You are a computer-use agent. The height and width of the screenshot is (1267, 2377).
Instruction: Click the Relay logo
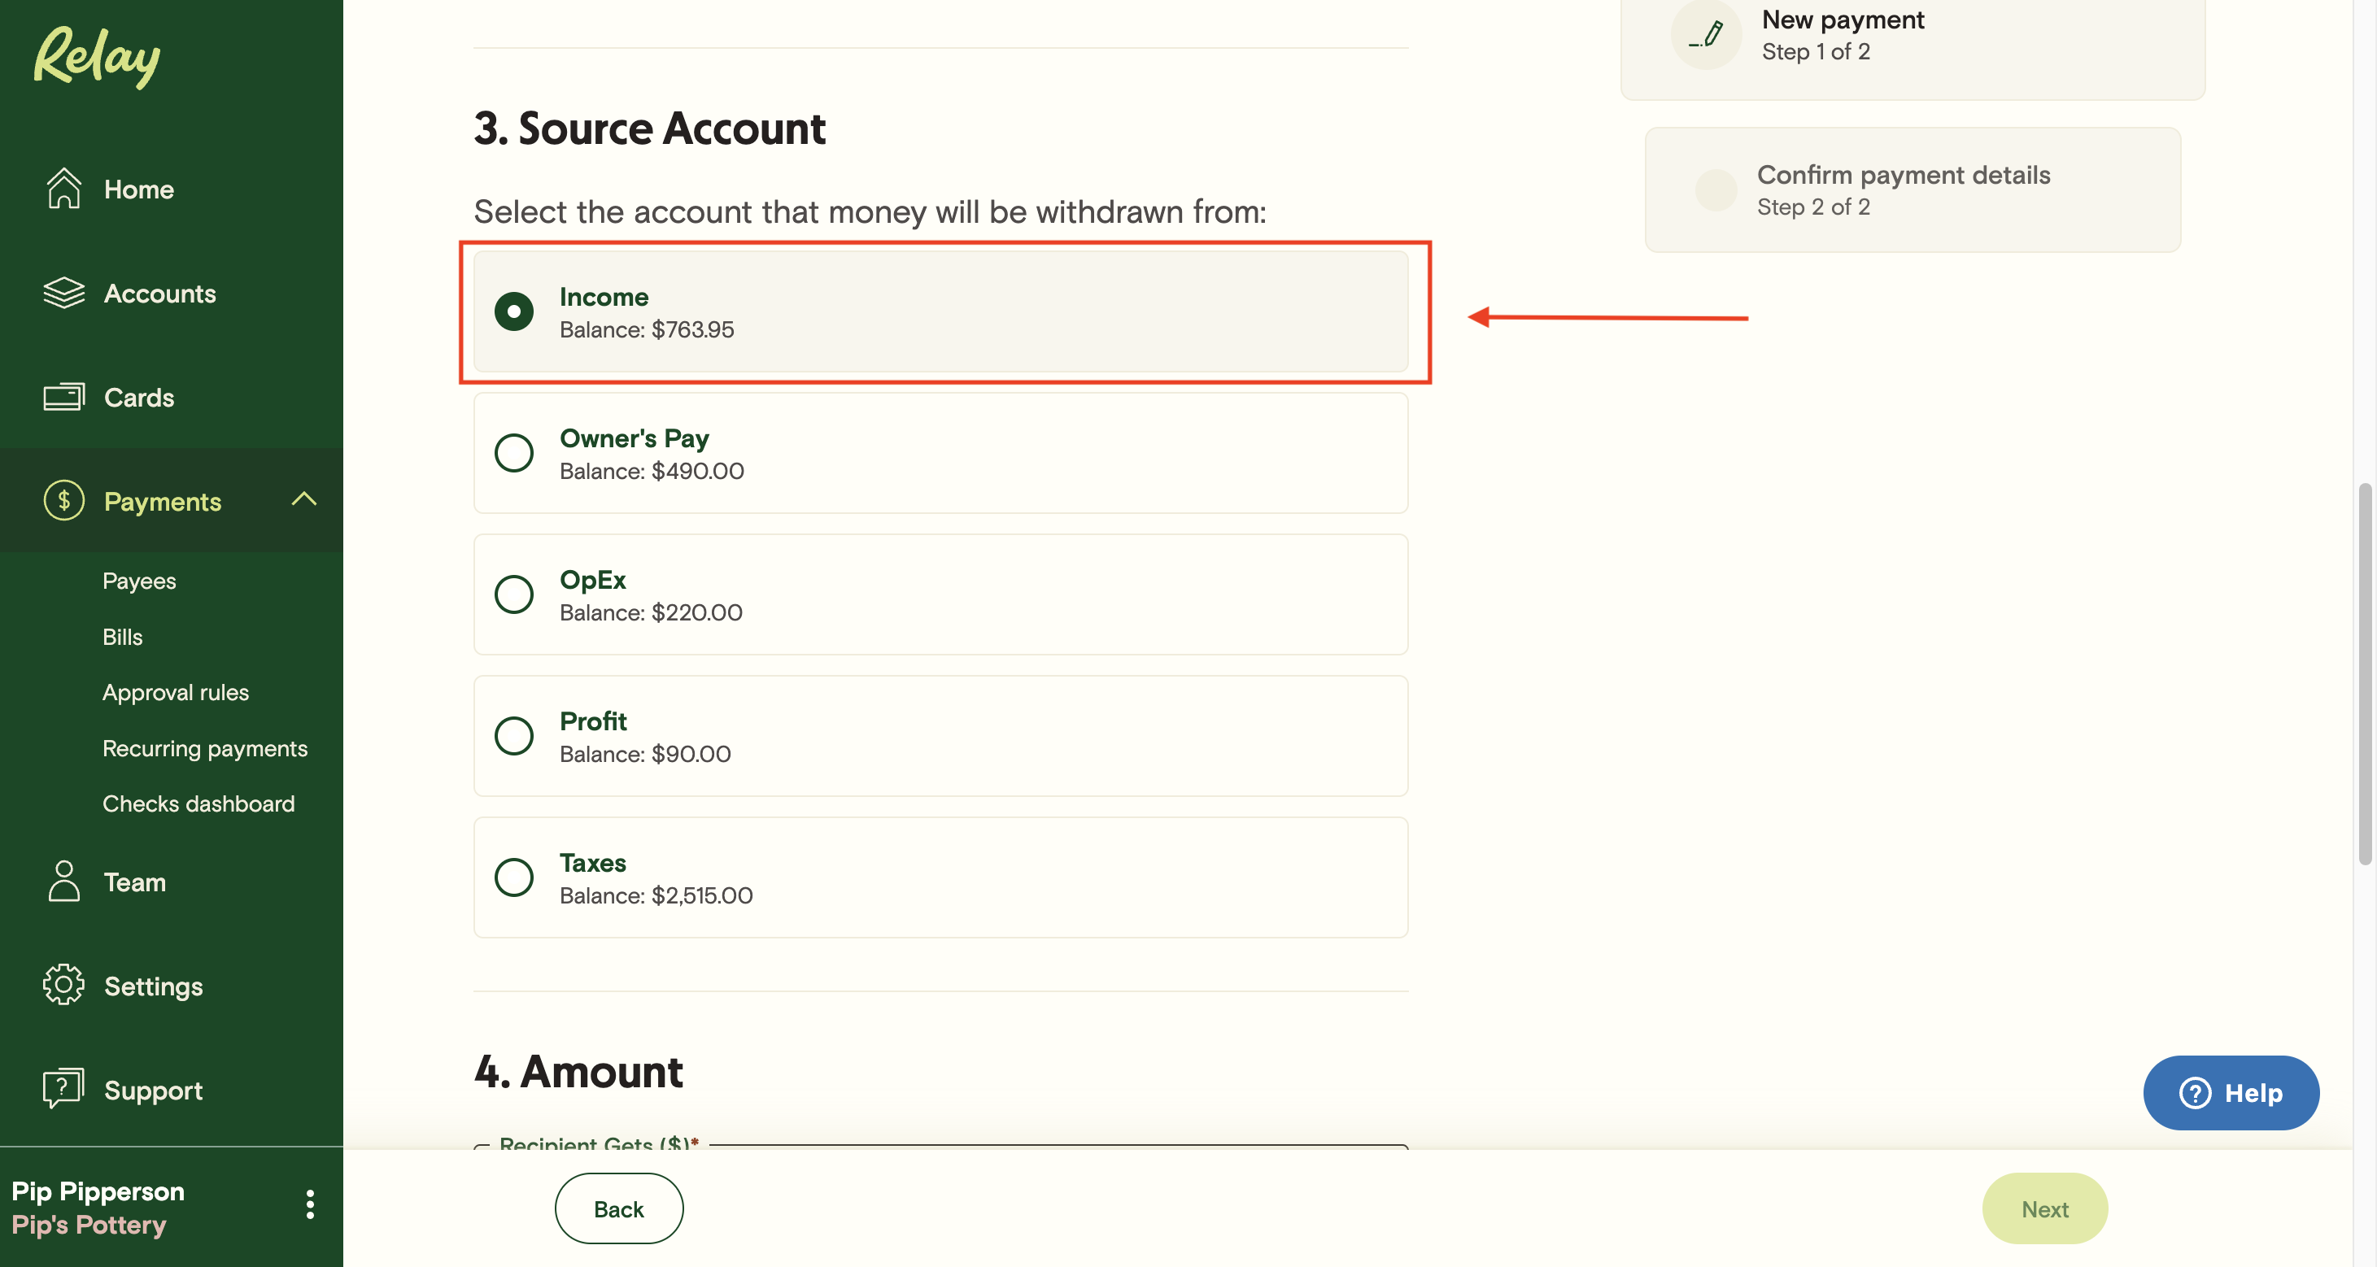click(x=95, y=57)
